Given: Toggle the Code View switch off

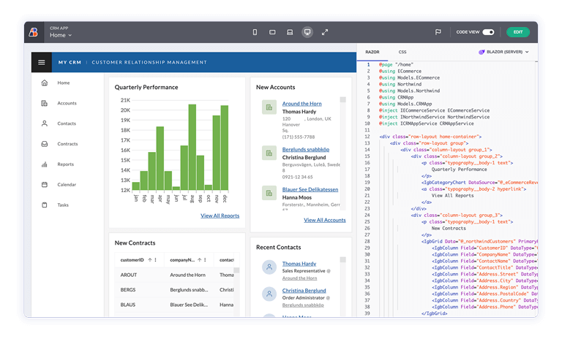Looking at the screenshot, I should pyautogui.click(x=487, y=32).
